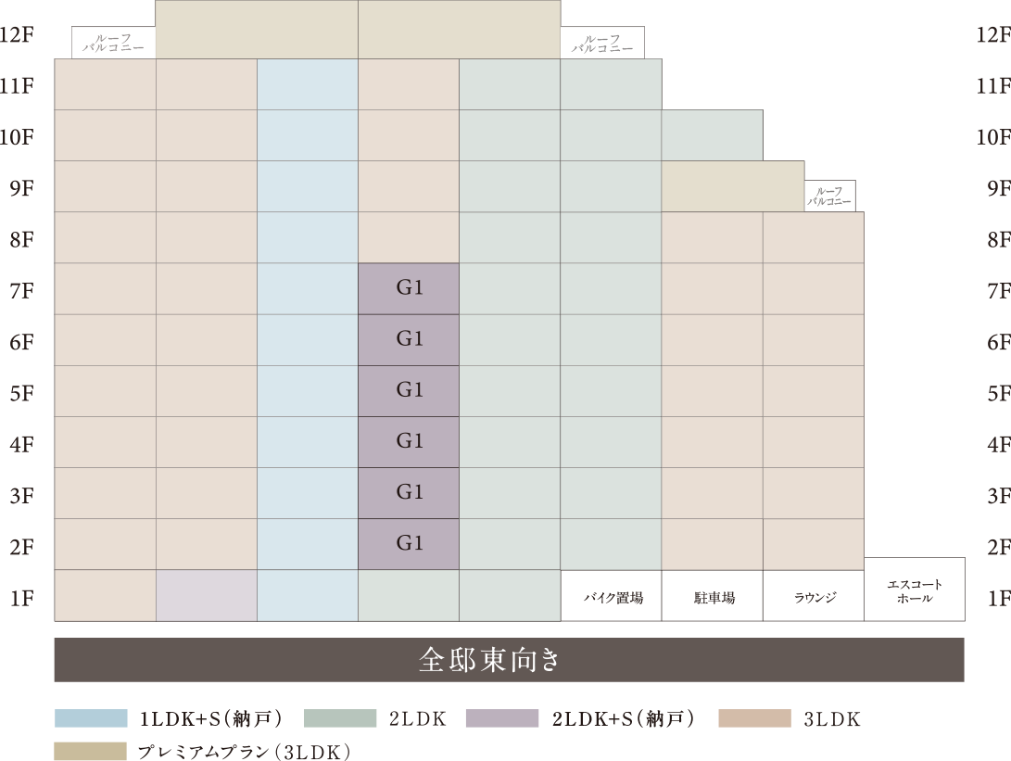Click the left-side 12F floor label
The height and width of the screenshot is (761, 1011).
pos(17,34)
